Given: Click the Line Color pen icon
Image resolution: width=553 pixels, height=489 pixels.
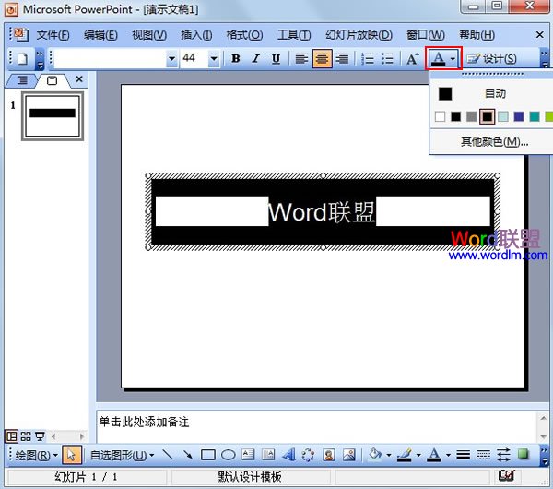Looking at the screenshot, I should pos(405,455).
